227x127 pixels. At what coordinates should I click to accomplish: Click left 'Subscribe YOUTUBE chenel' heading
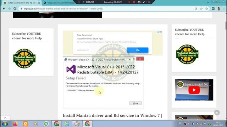(x=27, y=36)
